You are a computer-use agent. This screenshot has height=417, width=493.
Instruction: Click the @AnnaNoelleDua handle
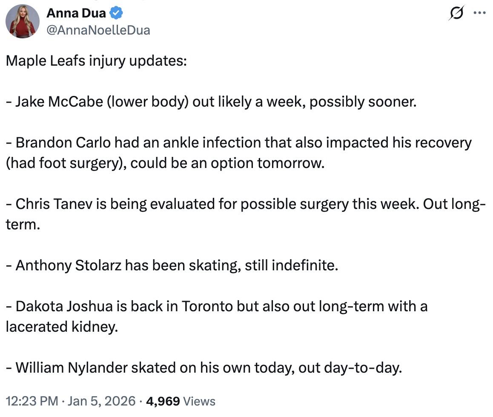click(x=98, y=30)
